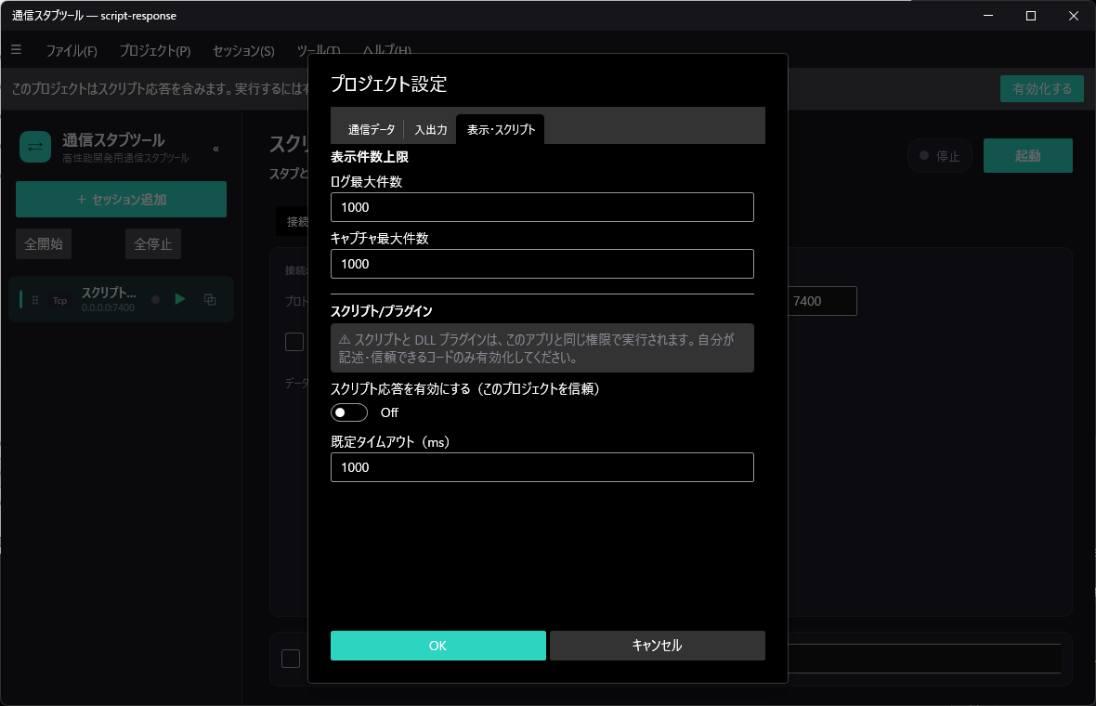
Task: Click the 起動 button
Action: [x=1027, y=155]
